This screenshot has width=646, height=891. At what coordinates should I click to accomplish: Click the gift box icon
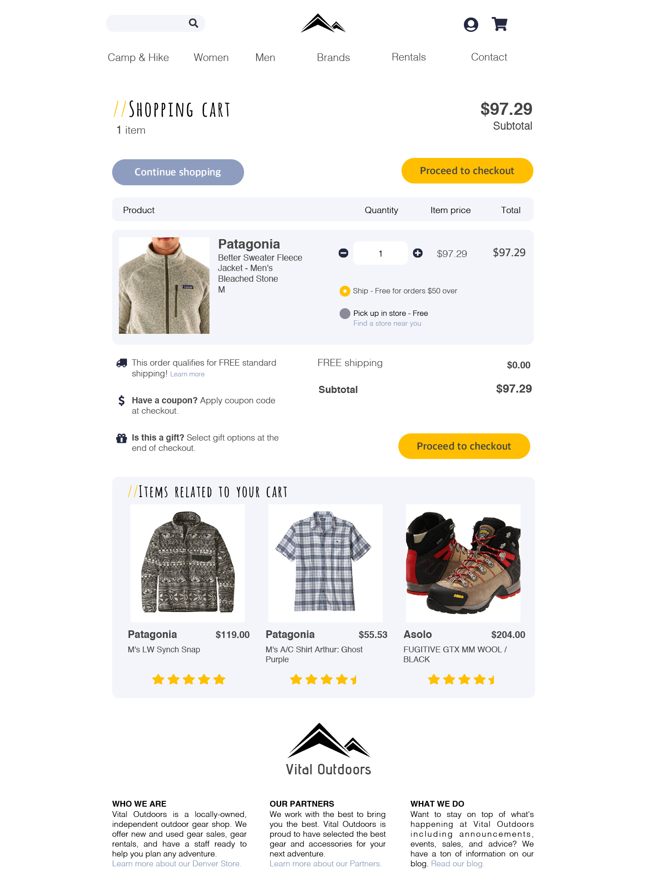click(122, 438)
